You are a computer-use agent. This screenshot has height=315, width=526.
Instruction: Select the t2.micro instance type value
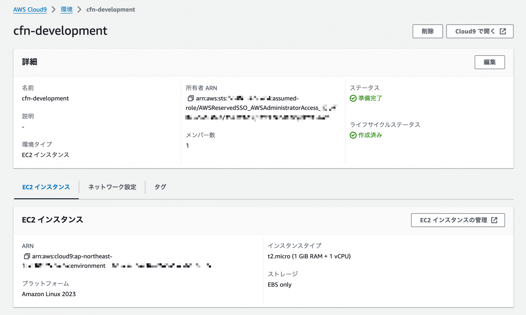click(309, 256)
